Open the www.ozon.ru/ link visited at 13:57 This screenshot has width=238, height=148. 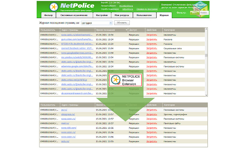coord(68,119)
